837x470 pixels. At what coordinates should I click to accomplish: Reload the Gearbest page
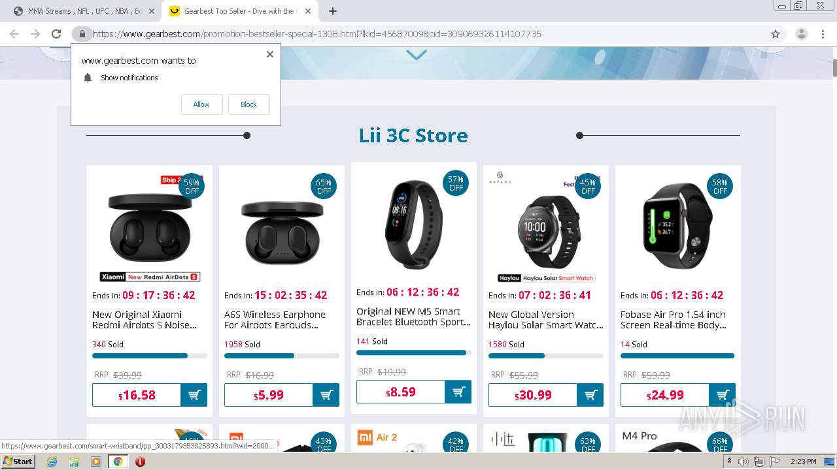(56, 34)
